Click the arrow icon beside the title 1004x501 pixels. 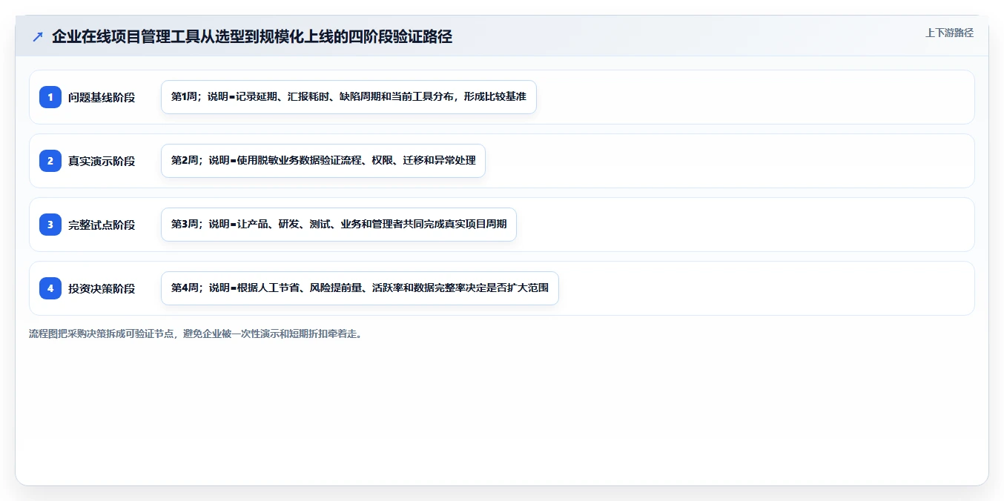point(38,37)
